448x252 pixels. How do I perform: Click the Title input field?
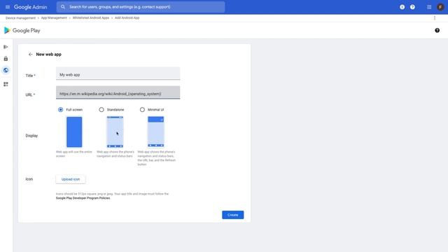pos(118,73)
